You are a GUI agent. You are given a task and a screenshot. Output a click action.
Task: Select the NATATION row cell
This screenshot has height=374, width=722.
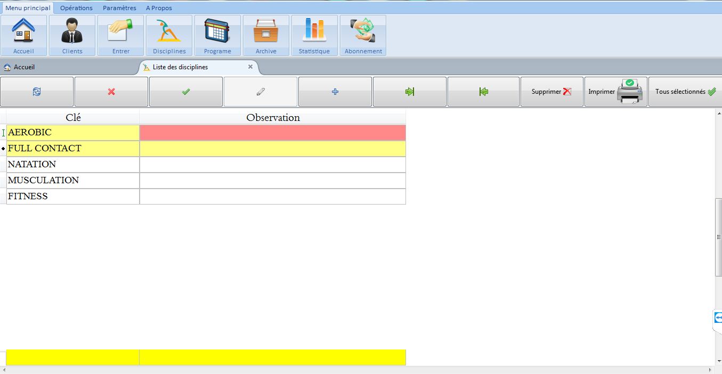tap(73, 165)
